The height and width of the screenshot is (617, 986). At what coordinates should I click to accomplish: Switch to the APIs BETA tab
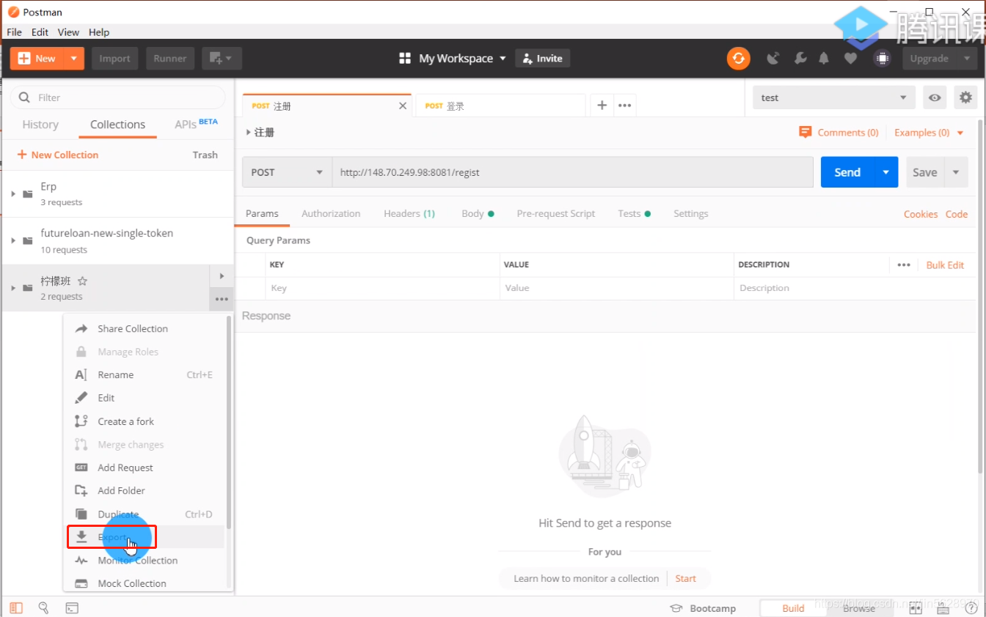(196, 125)
